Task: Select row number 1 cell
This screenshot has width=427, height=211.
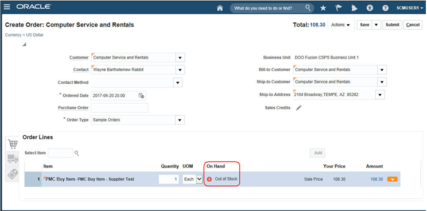Action: (33, 179)
